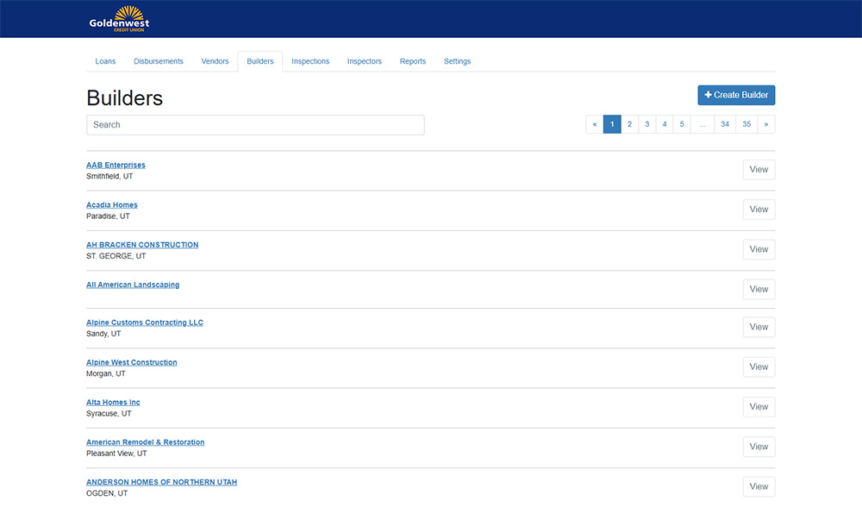Open the Acadia Homes builder link
Screen dimensions: 862x507
coord(112,204)
